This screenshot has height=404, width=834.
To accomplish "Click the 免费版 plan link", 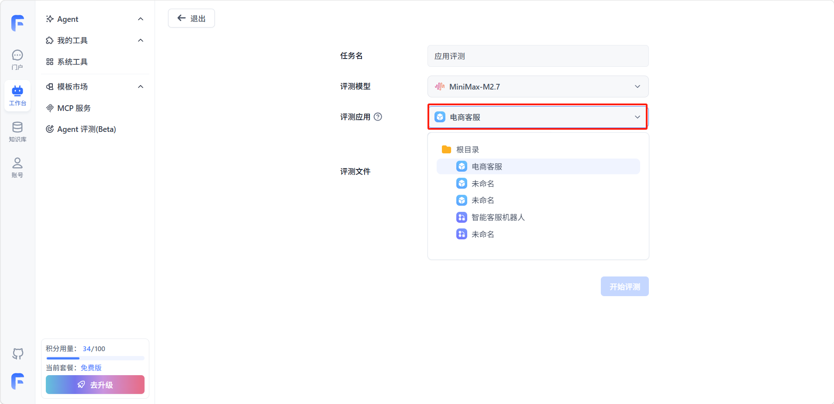I will pos(91,367).
